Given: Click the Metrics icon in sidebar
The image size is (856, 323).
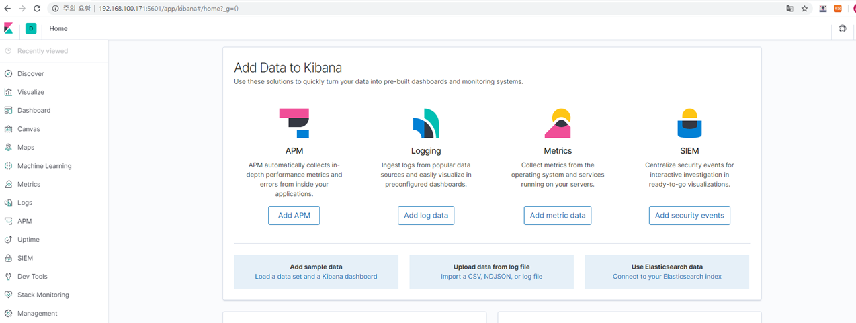Looking at the screenshot, I should [x=8, y=185].
